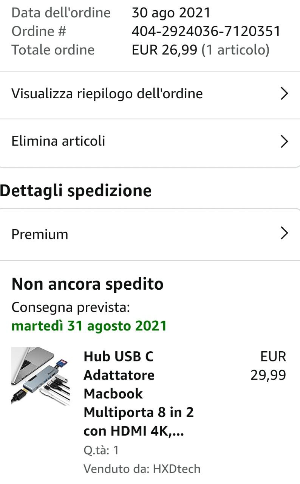The height and width of the screenshot is (484, 300).
Task: Tap the delivery date martedì 31 agosto 2021
Action: [89, 326]
